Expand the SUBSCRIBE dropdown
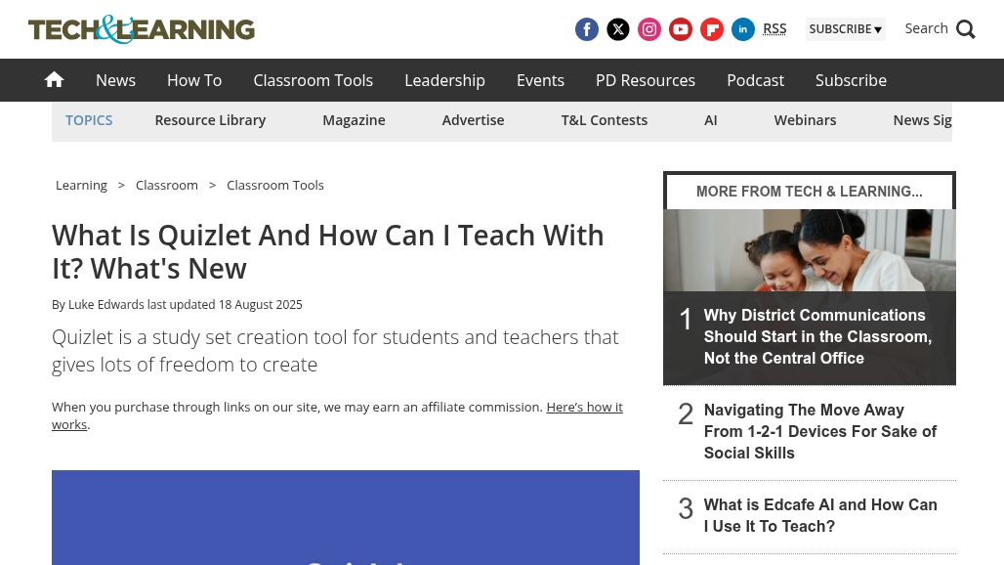The height and width of the screenshot is (565, 1004). click(845, 28)
